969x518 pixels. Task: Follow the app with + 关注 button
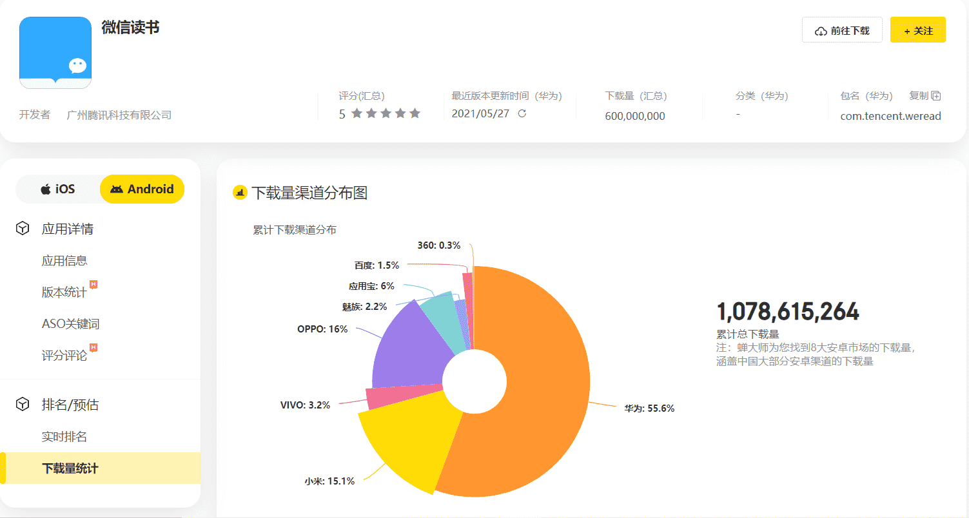click(918, 30)
